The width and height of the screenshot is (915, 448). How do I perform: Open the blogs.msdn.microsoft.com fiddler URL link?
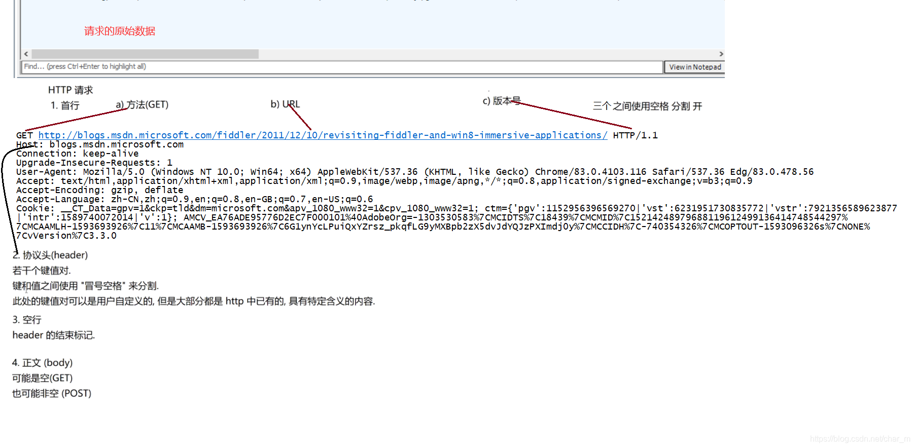pyautogui.click(x=323, y=135)
